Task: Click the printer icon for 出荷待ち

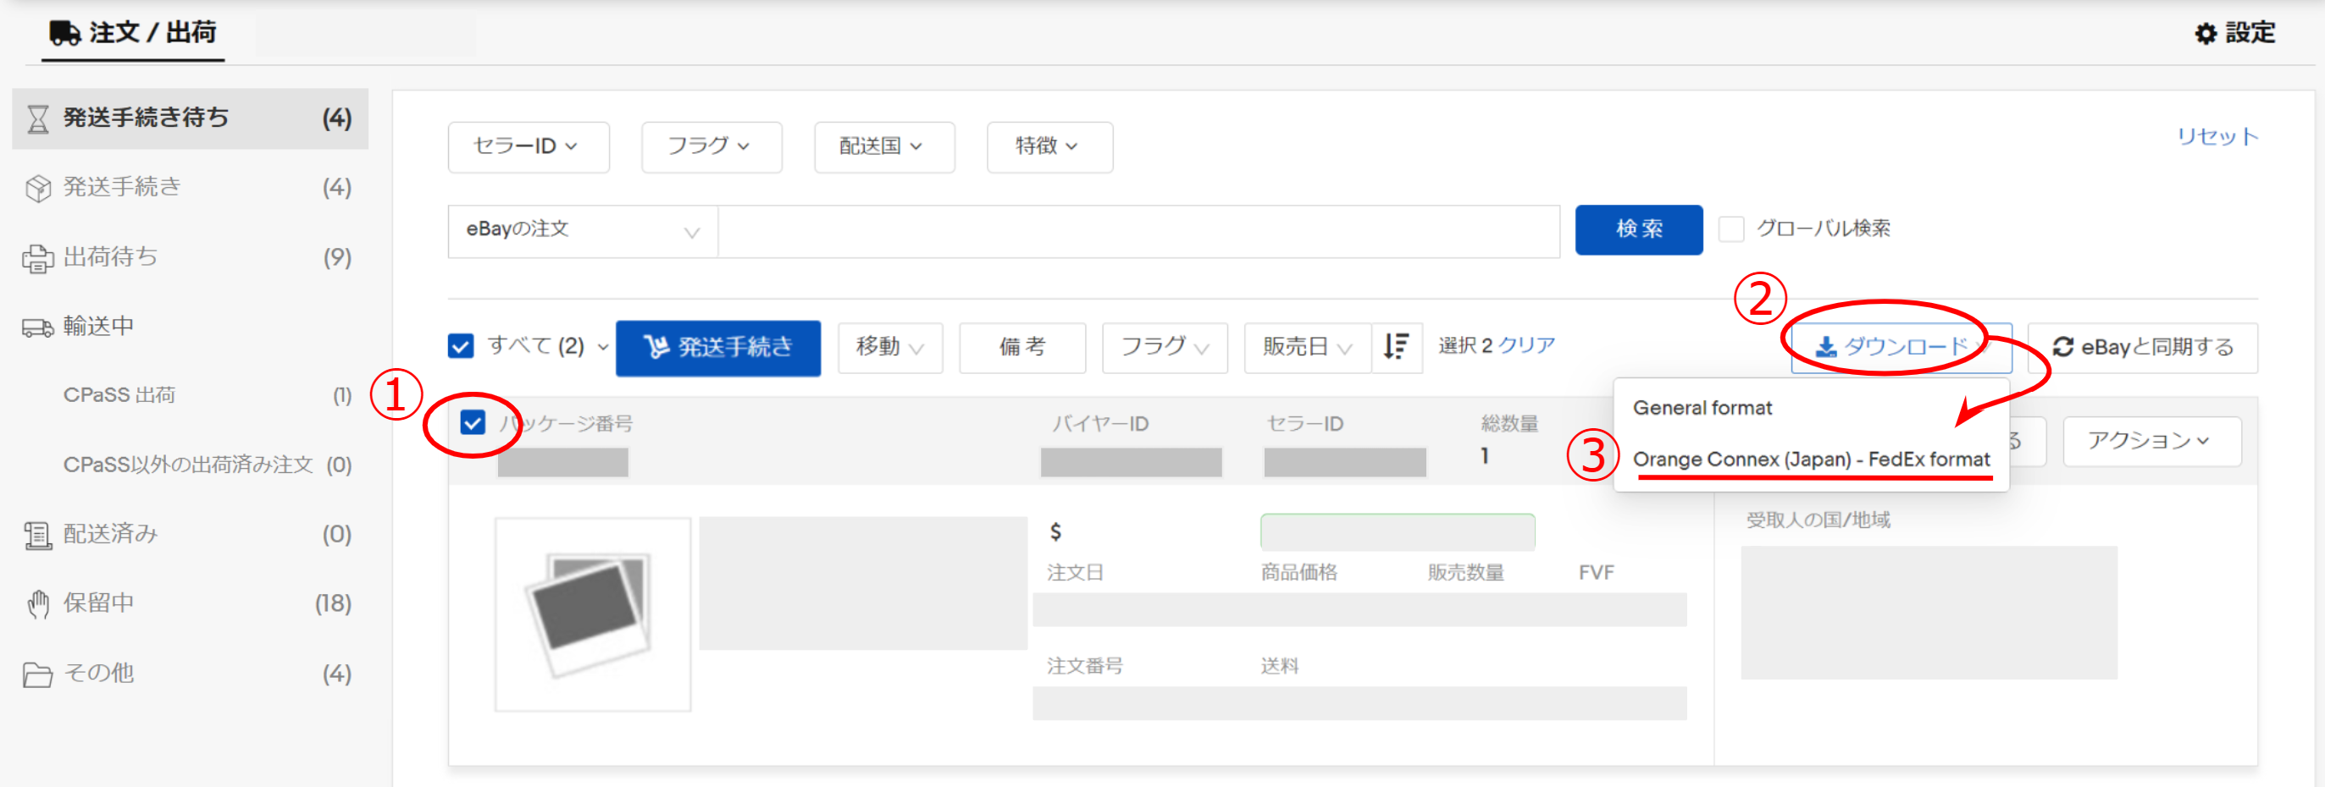Action: (x=38, y=258)
